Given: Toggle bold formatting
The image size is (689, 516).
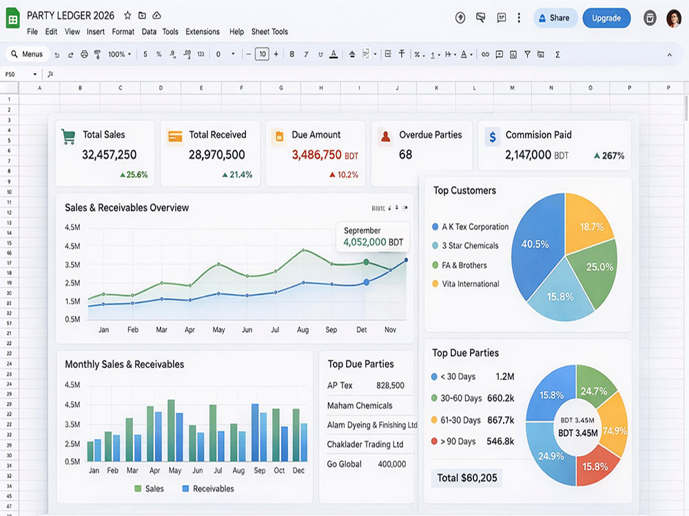Looking at the screenshot, I should point(291,54).
